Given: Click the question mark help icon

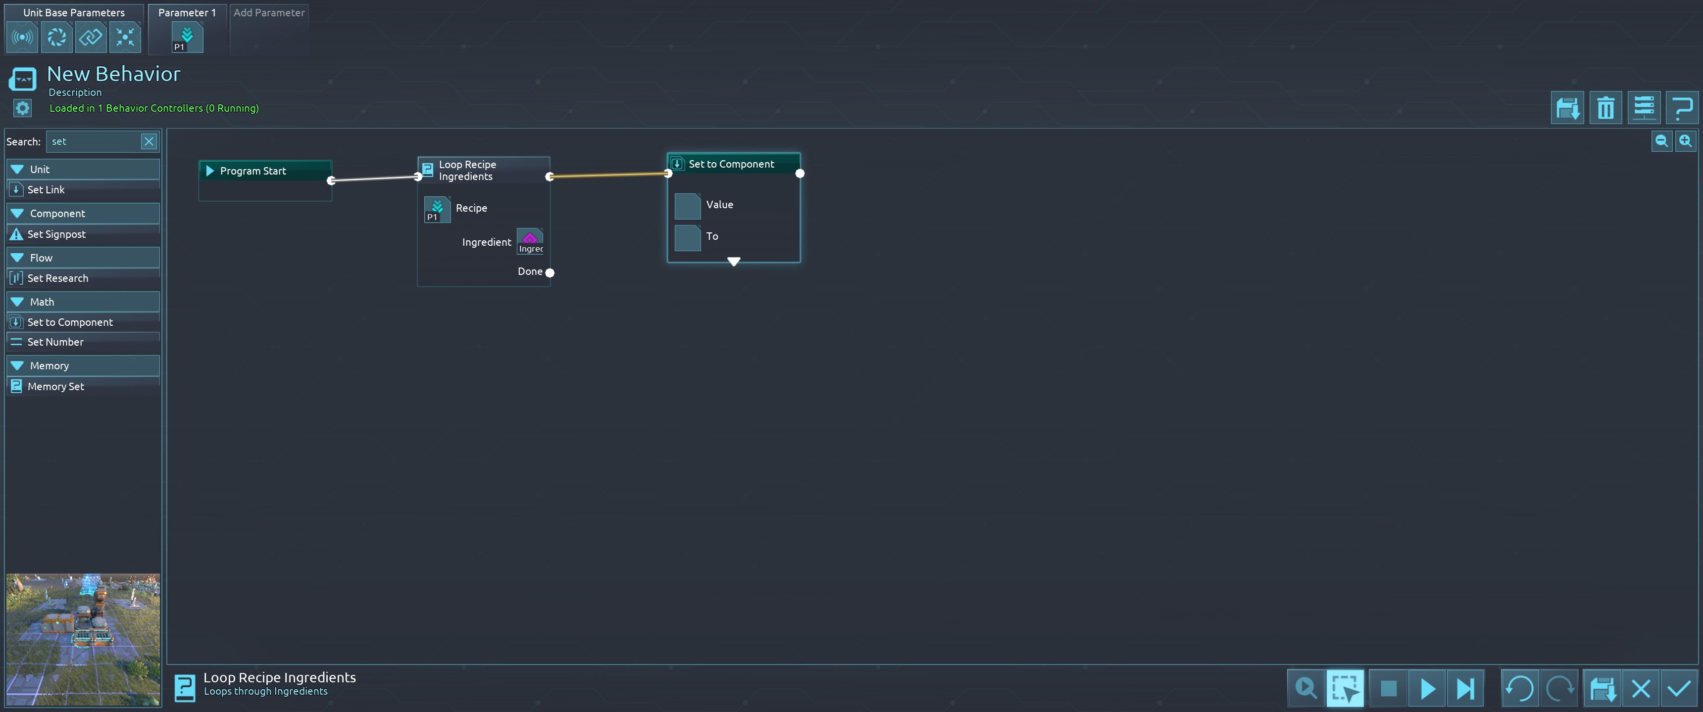Looking at the screenshot, I should tap(1682, 108).
